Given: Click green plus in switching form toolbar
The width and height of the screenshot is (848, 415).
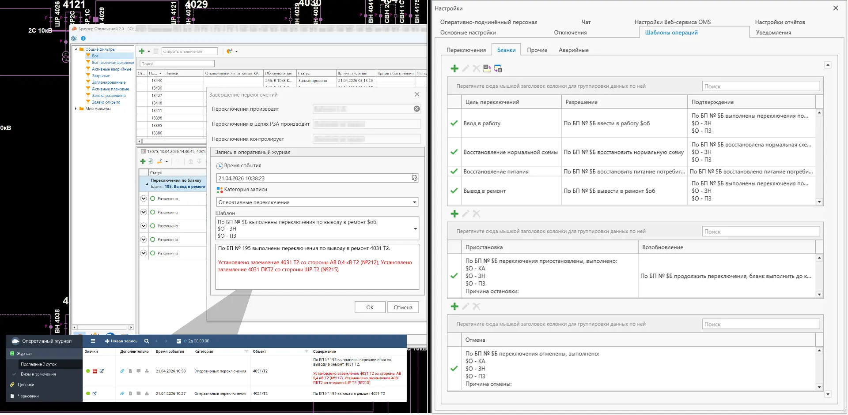Looking at the screenshot, I should point(143,161).
